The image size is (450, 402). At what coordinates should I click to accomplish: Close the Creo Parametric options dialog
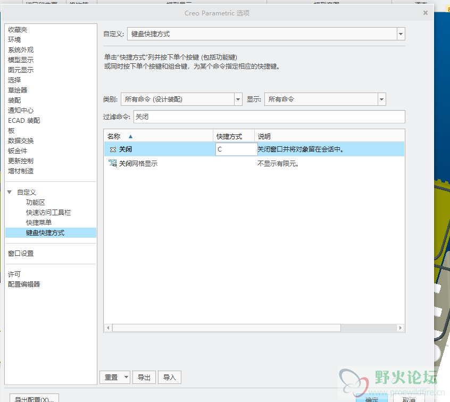(426, 13)
